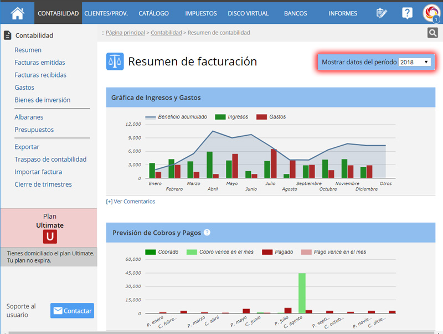Open the notes pencil icon in header
Screen dimensions: 443x334
(381, 13)
